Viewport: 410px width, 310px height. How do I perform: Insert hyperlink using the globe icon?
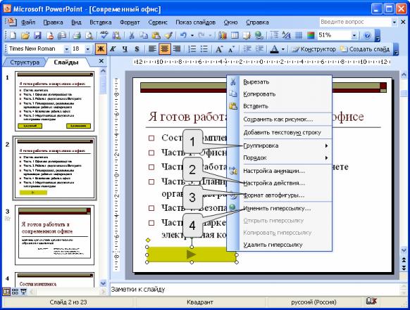click(x=259, y=35)
